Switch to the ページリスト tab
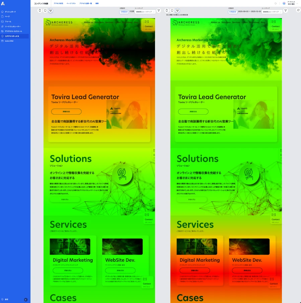This screenshot has width=301, height=303. click(71, 3)
